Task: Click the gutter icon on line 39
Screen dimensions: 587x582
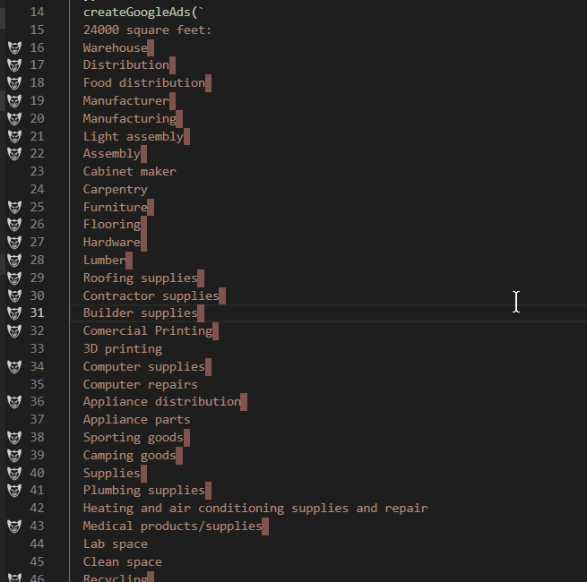Action: tap(14, 455)
